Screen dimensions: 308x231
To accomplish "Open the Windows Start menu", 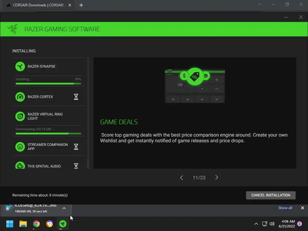I will (x=10, y=224).
